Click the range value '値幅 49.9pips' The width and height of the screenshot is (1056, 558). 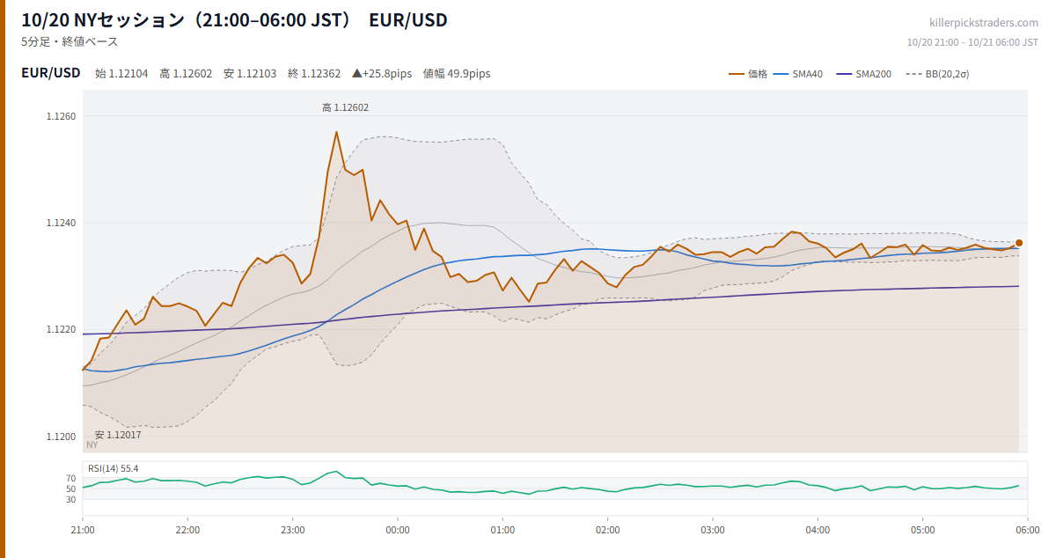(x=457, y=74)
